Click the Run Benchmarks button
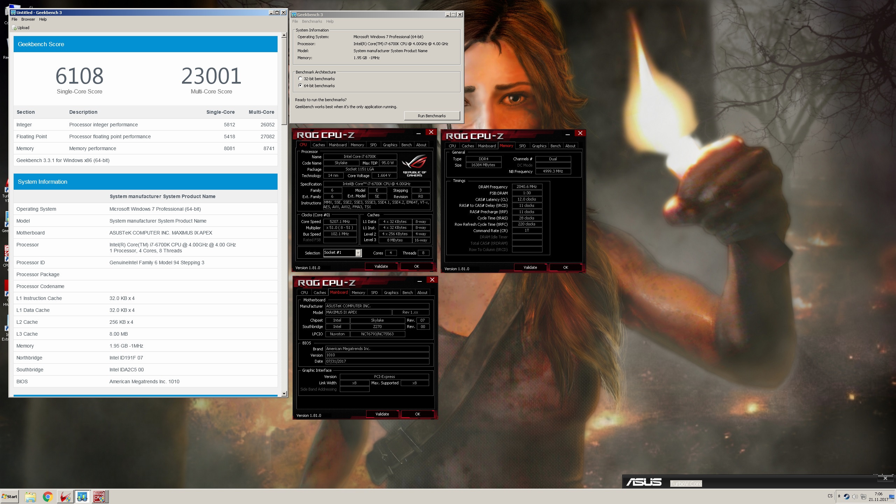The height and width of the screenshot is (504, 896). click(432, 116)
